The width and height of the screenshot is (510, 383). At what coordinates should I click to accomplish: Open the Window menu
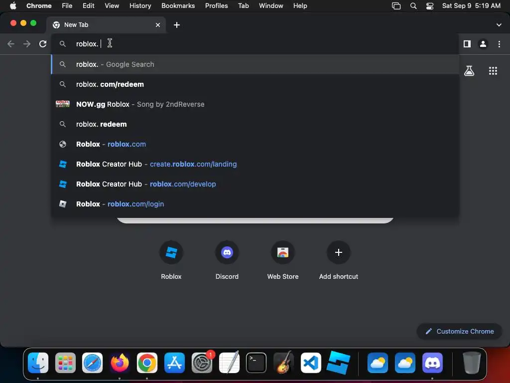pos(271,6)
